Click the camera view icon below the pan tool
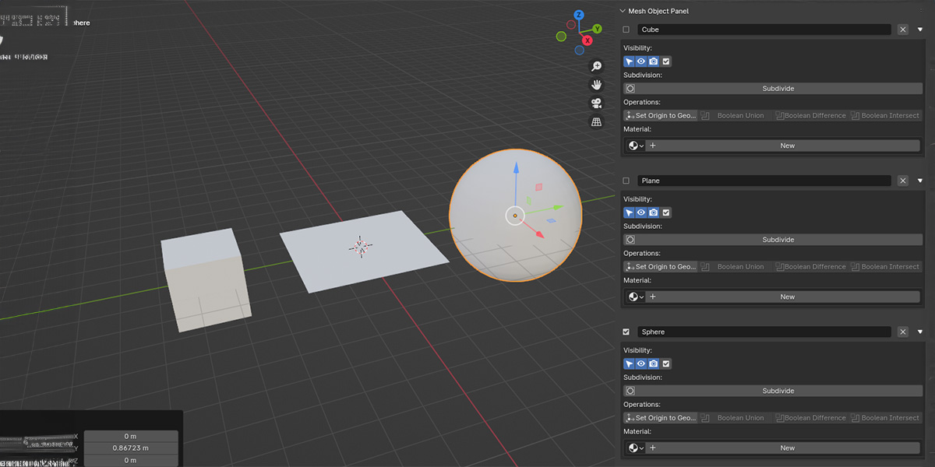Viewport: 935px width, 467px height. 596,103
